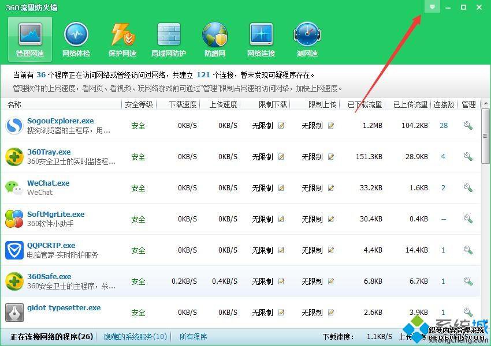Switch to 所有程序 tab
The height and width of the screenshot is (346, 491).
point(193,337)
